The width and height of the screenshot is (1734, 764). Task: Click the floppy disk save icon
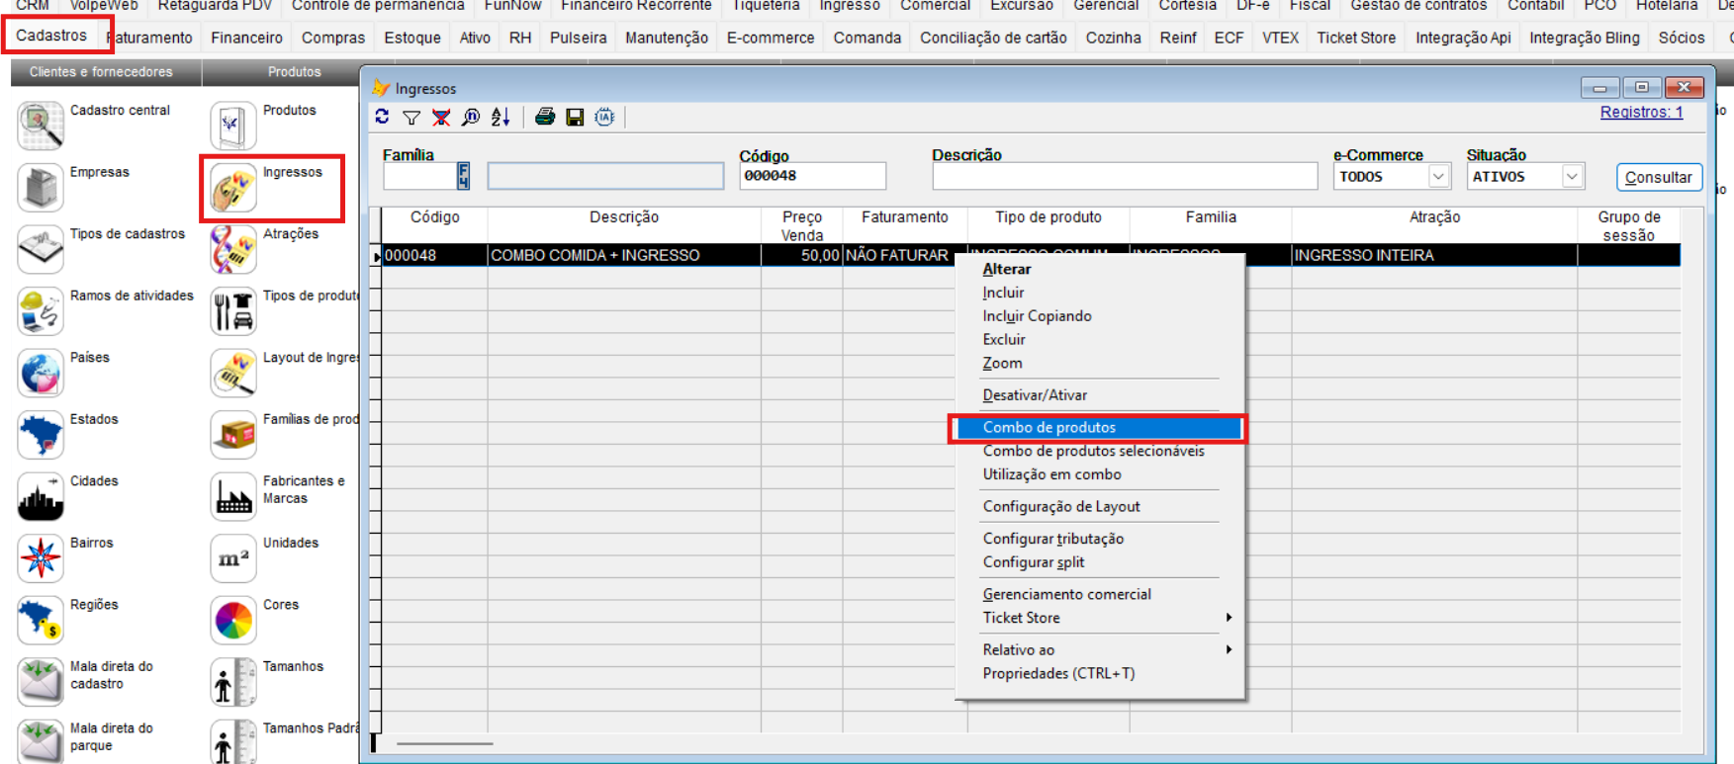tap(575, 118)
